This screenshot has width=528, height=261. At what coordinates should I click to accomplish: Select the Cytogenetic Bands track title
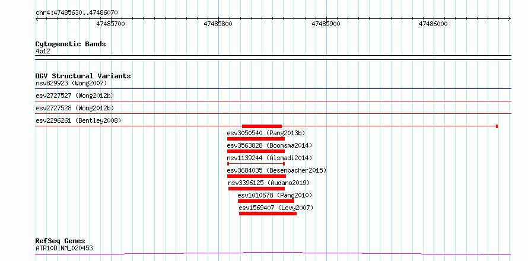point(71,44)
